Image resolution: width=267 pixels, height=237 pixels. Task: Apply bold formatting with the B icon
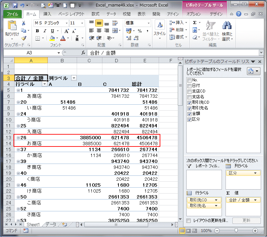pos(37,31)
